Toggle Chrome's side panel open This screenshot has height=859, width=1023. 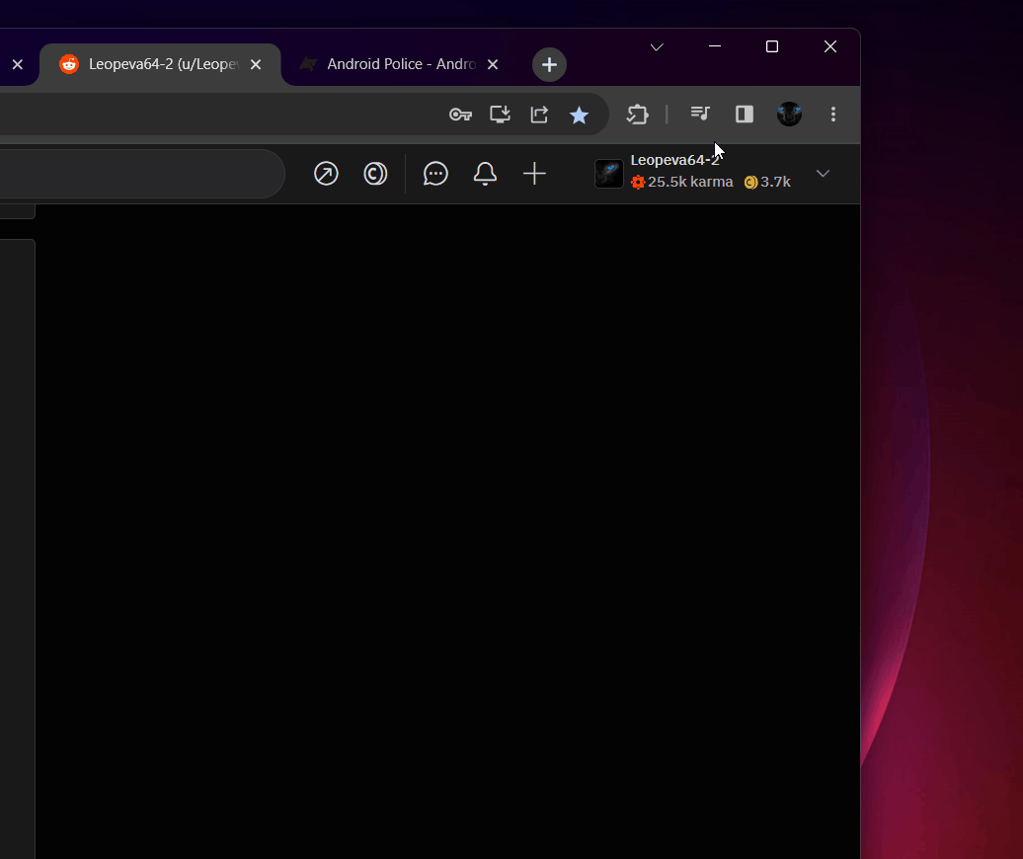coord(744,115)
